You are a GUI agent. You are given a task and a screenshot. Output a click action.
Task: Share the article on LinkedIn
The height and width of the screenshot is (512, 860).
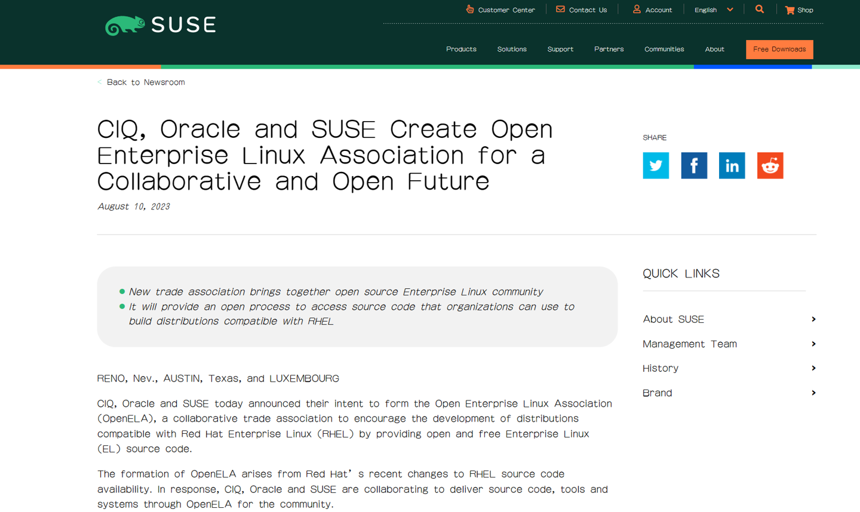click(x=732, y=165)
